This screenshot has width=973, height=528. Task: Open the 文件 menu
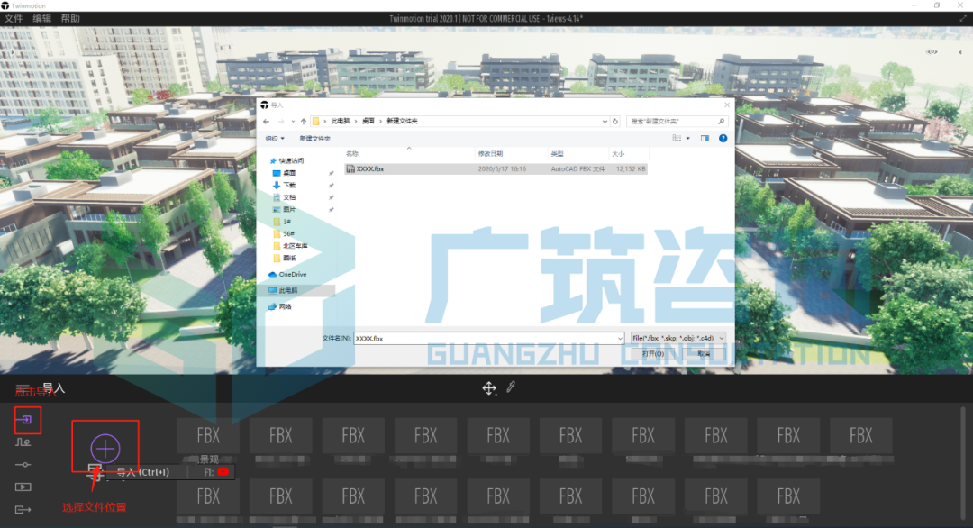point(14,19)
